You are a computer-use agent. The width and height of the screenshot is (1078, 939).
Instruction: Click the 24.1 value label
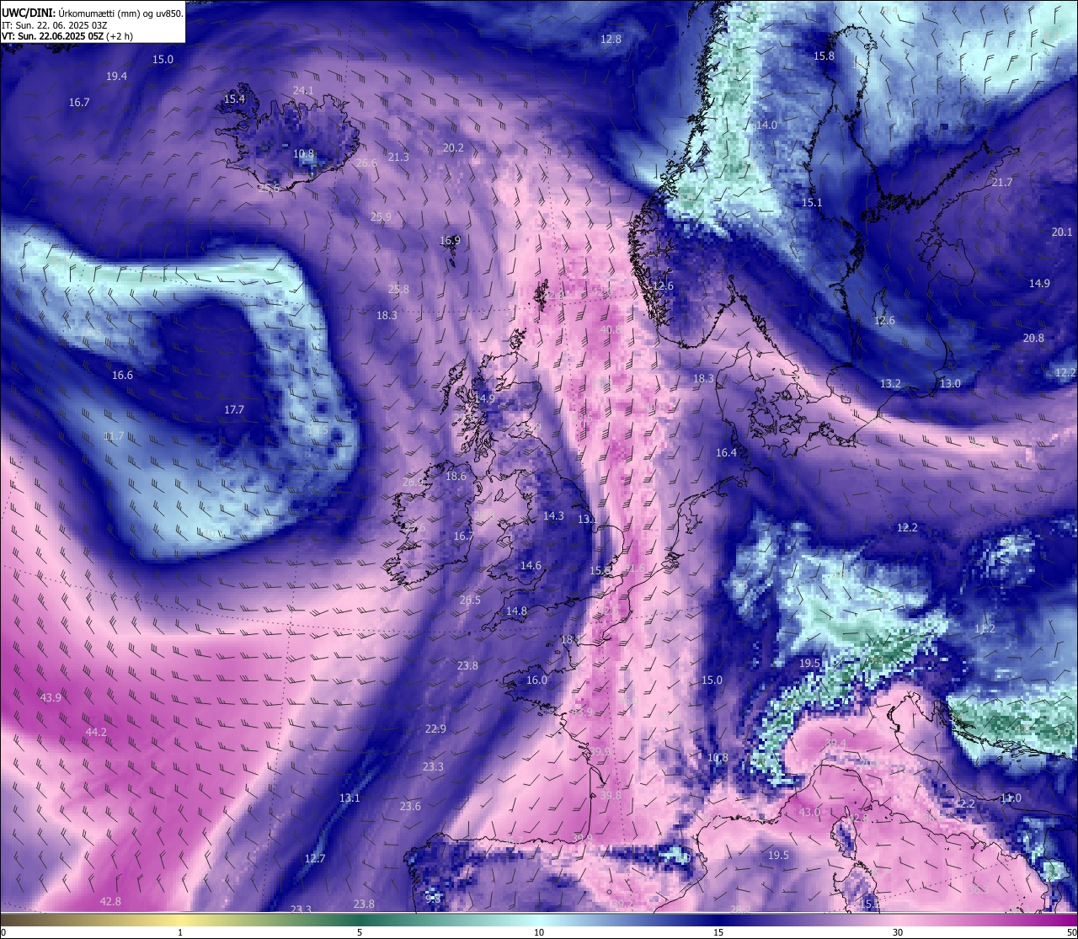pyautogui.click(x=303, y=91)
